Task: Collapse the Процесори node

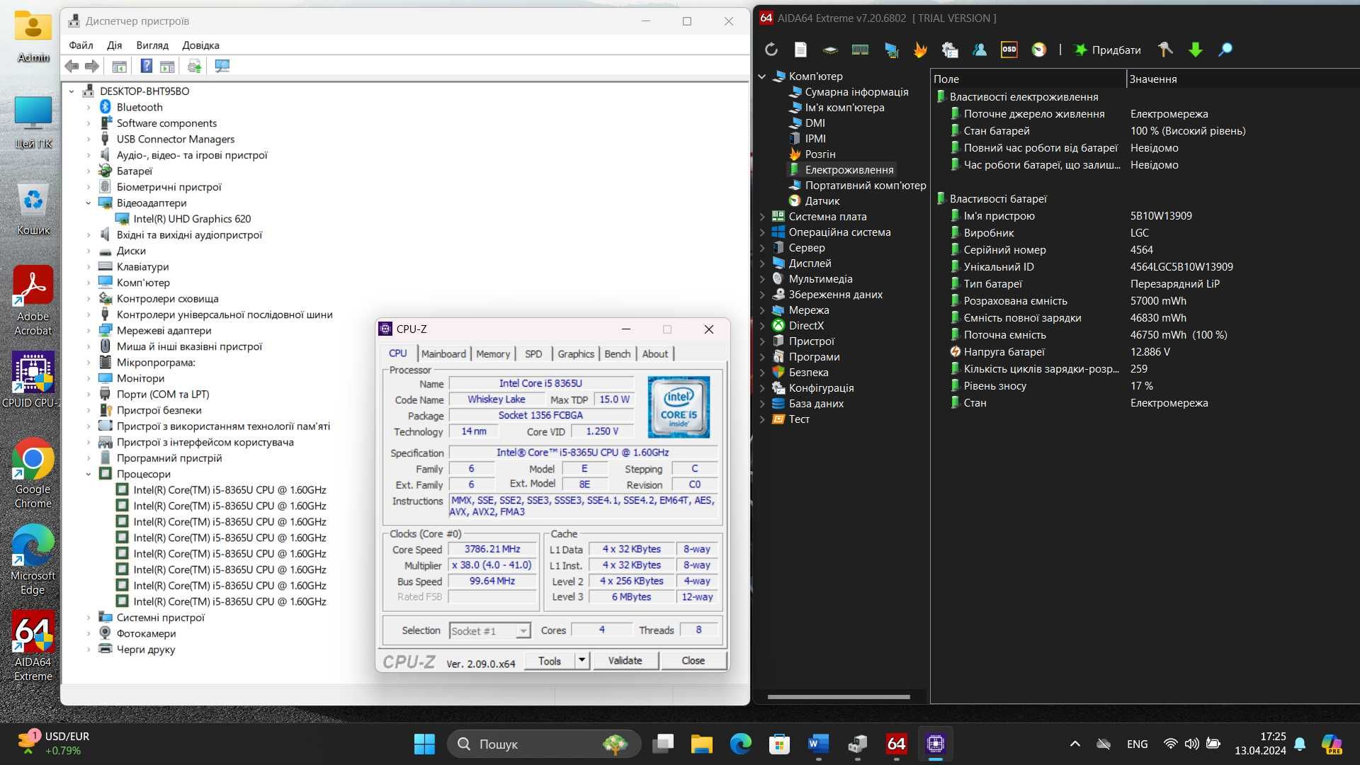Action: [89, 474]
